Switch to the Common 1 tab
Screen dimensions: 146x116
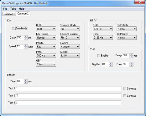click(x=9, y=14)
